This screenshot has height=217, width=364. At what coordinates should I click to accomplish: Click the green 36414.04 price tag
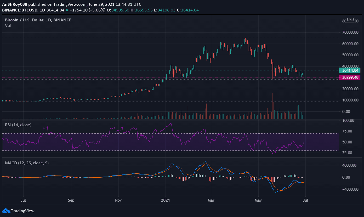click(x=350, y=70)
